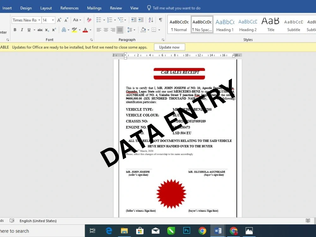Apply the Title style
Image resolution: width=316 pixels, height=237 pixels.
pos(271,25)
